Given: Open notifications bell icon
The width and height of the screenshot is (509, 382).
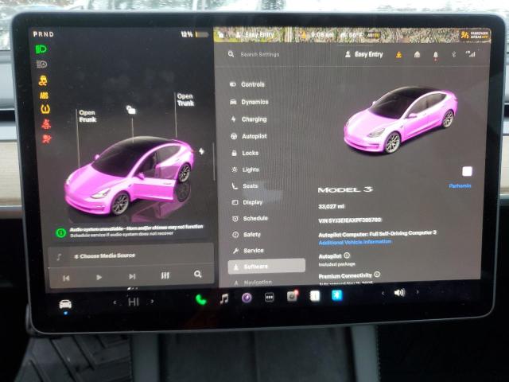Looking at the screenshot, I should tap(435, 55).
